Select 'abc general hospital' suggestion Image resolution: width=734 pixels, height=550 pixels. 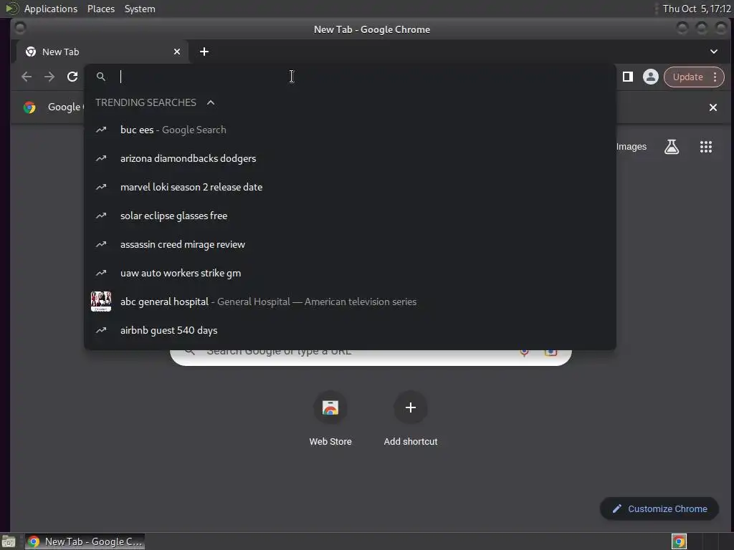[350, 301]
